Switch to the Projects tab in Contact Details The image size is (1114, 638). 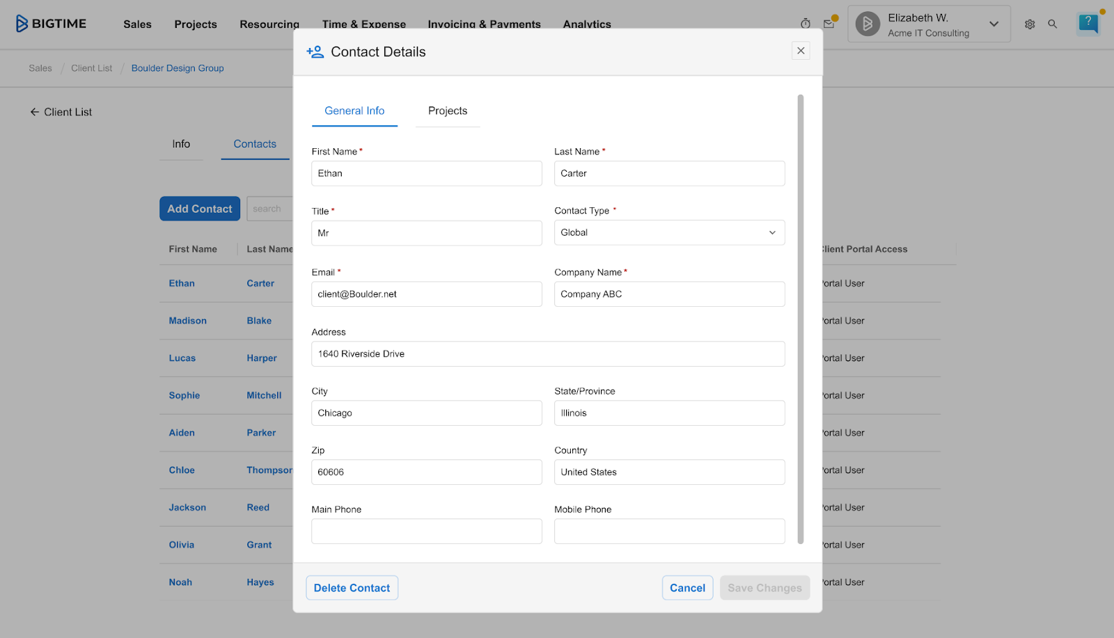447,111
